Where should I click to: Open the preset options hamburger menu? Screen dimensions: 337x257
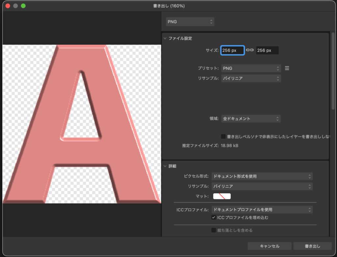coord(287,68)
